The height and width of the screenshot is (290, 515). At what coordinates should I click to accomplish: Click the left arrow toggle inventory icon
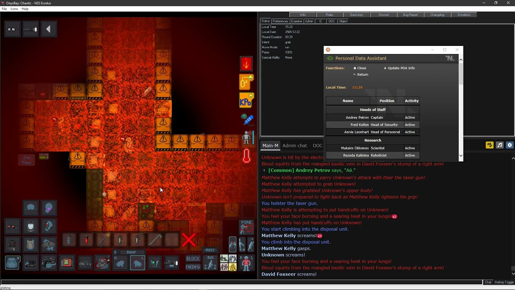click(49, 29)
